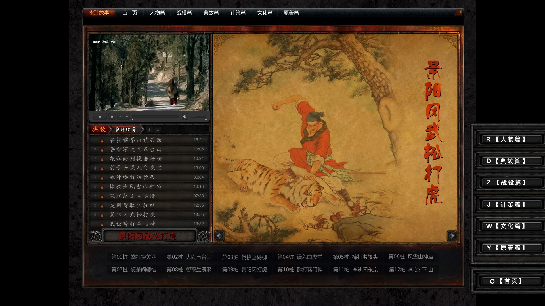Rewind the video clip

tap(120, 117)
